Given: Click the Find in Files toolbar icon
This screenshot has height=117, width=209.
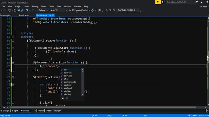Looking at the screenshot, I should tap(99, 10).
